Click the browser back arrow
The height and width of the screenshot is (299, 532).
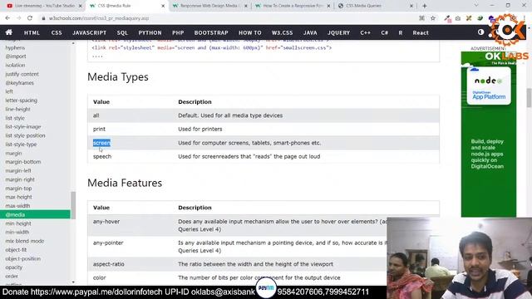[7, 18]
